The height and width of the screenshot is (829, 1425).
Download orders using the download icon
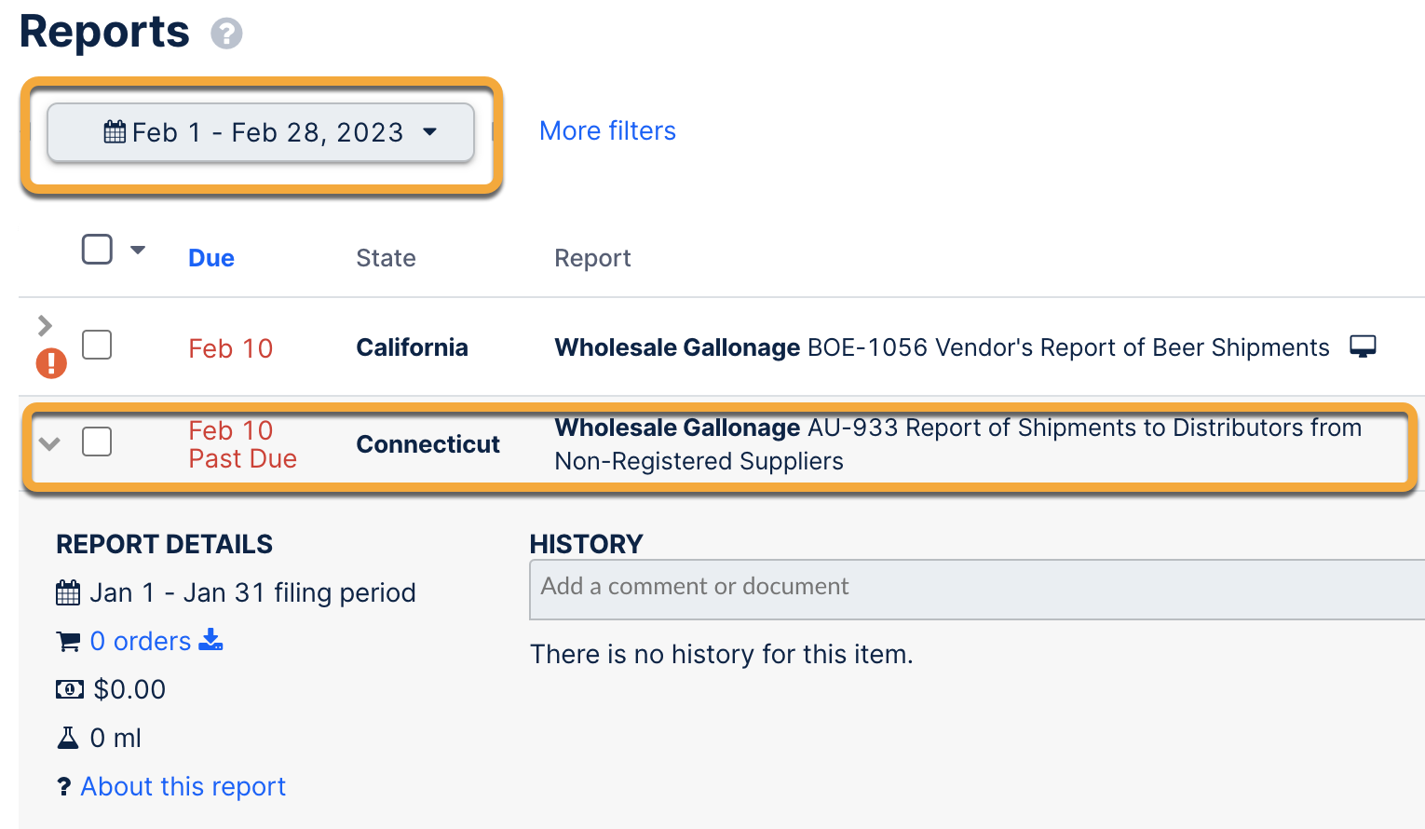pos(211,640)
